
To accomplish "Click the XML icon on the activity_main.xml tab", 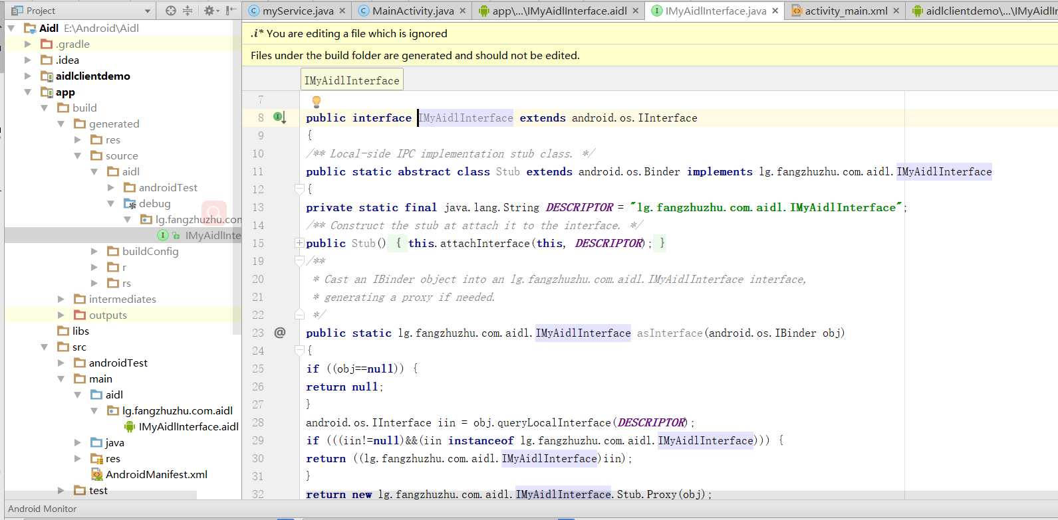I will [x=797, y=11].
